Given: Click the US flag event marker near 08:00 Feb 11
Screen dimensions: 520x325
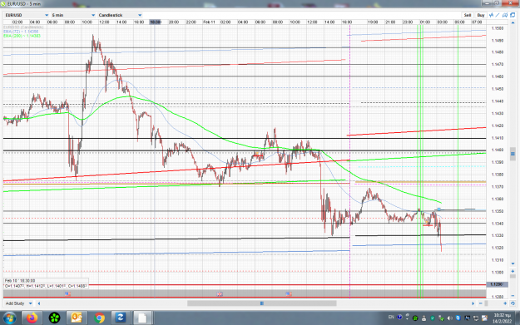Looking at the screenshot, I should (x=289, y=293).
